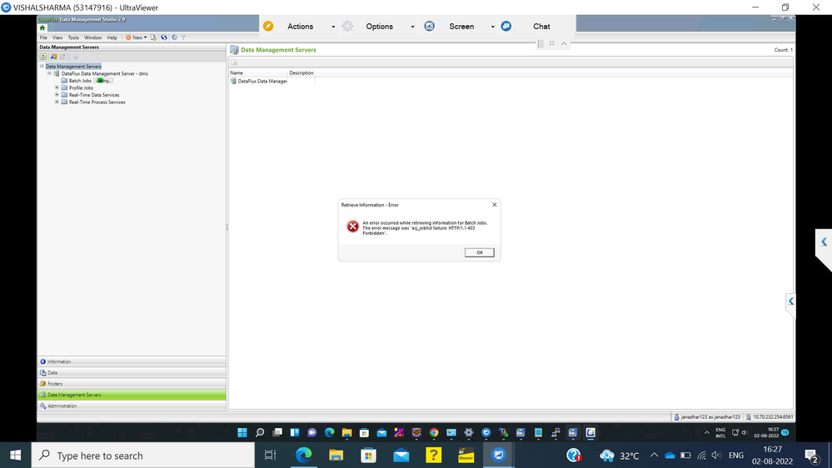Click the server address entry in the status bar

(x=769, y=417)
